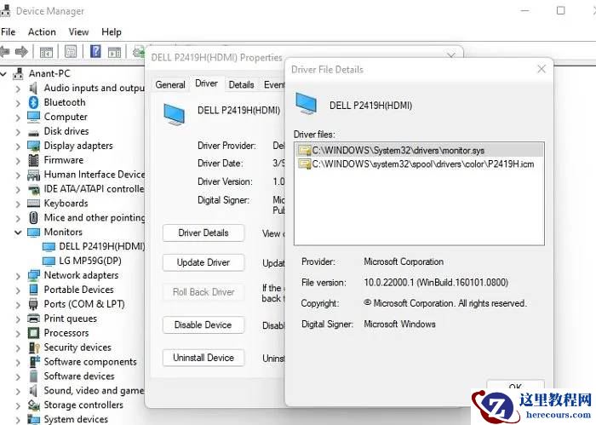Open the View menu
Viewport: 596px width, 425px height.
[x=78, y=32]
